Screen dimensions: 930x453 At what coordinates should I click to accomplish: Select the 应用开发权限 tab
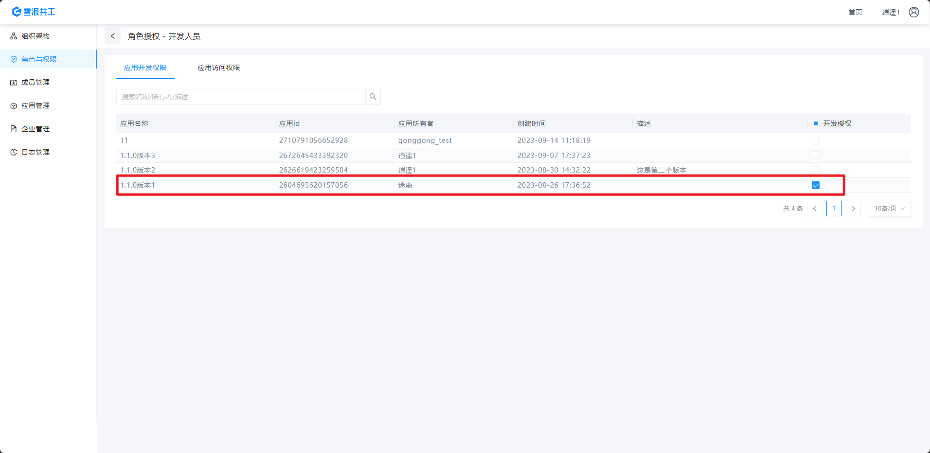145,68
